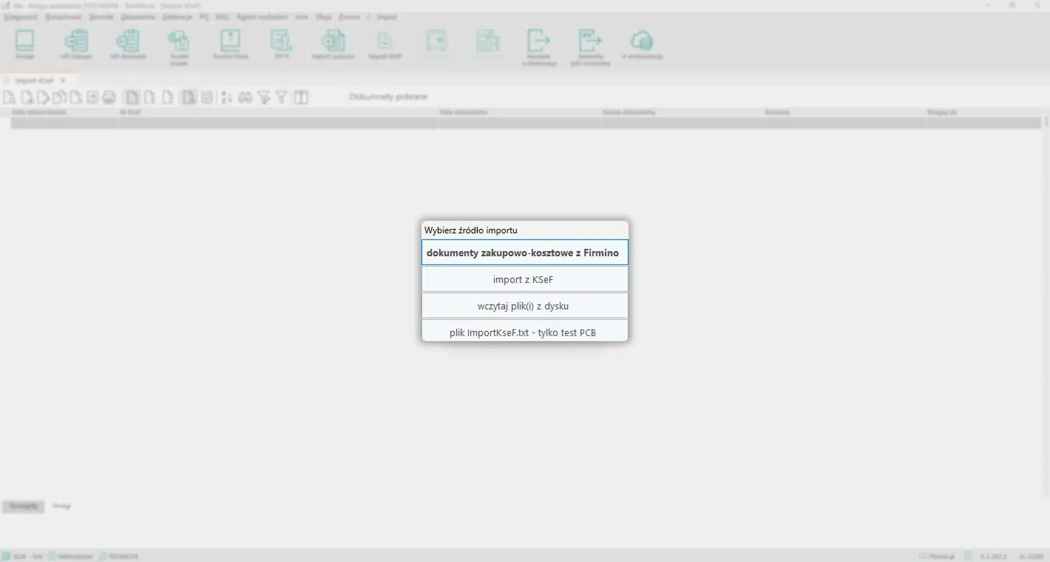Click the binoculars search icon
The width and height of the screenshot is (1050, 562).
[x=245, y=98]
